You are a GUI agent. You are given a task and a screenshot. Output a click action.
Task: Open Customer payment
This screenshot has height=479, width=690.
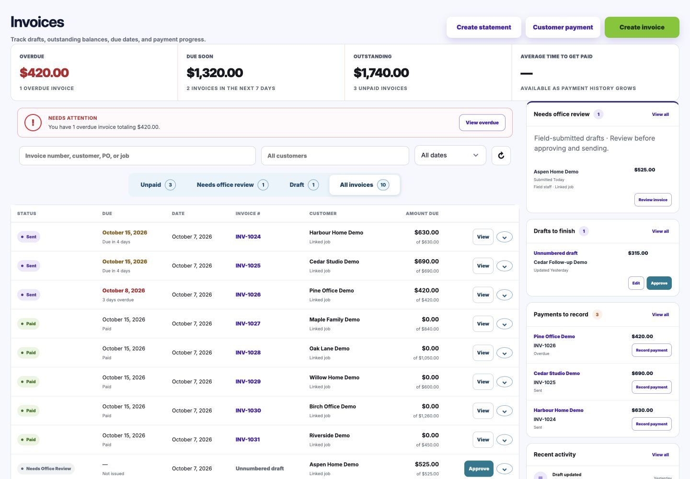click(x=563, y=27)
